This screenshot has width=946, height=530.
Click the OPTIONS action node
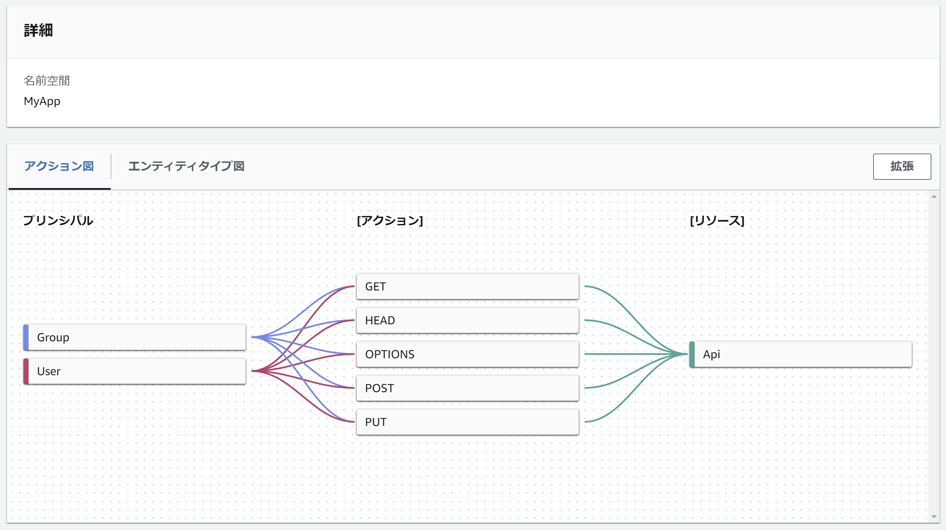467,354
